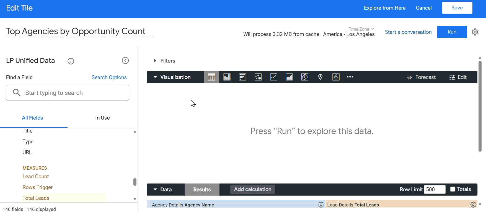Choose the line chart visualization
Viewport: 486px width, 212px height.
point(274,77)
